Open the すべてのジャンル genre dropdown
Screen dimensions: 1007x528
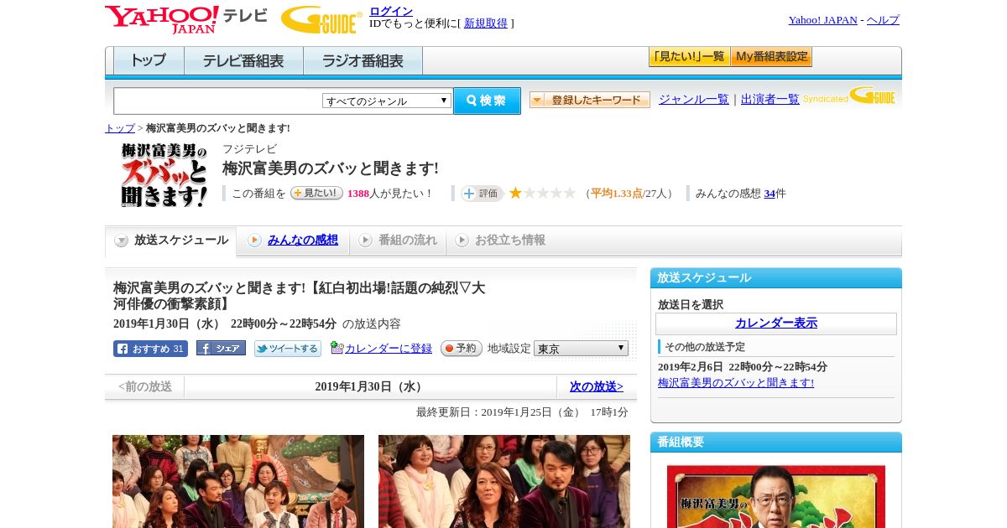387,101
